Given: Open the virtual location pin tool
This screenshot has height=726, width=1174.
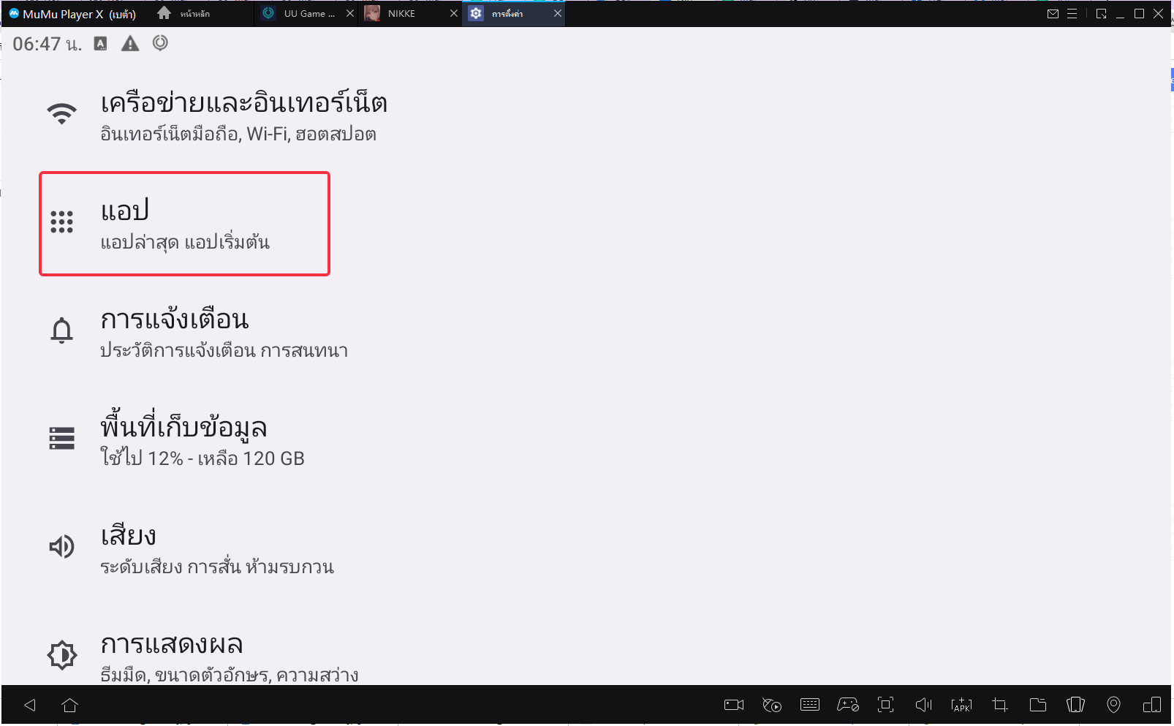Looking at the screenshot, I should point(1113,705).
